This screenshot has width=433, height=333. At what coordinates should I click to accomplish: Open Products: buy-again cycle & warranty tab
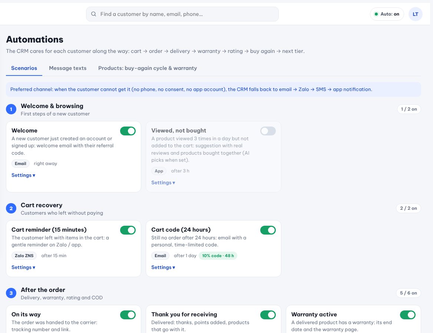tap(148, 68)
